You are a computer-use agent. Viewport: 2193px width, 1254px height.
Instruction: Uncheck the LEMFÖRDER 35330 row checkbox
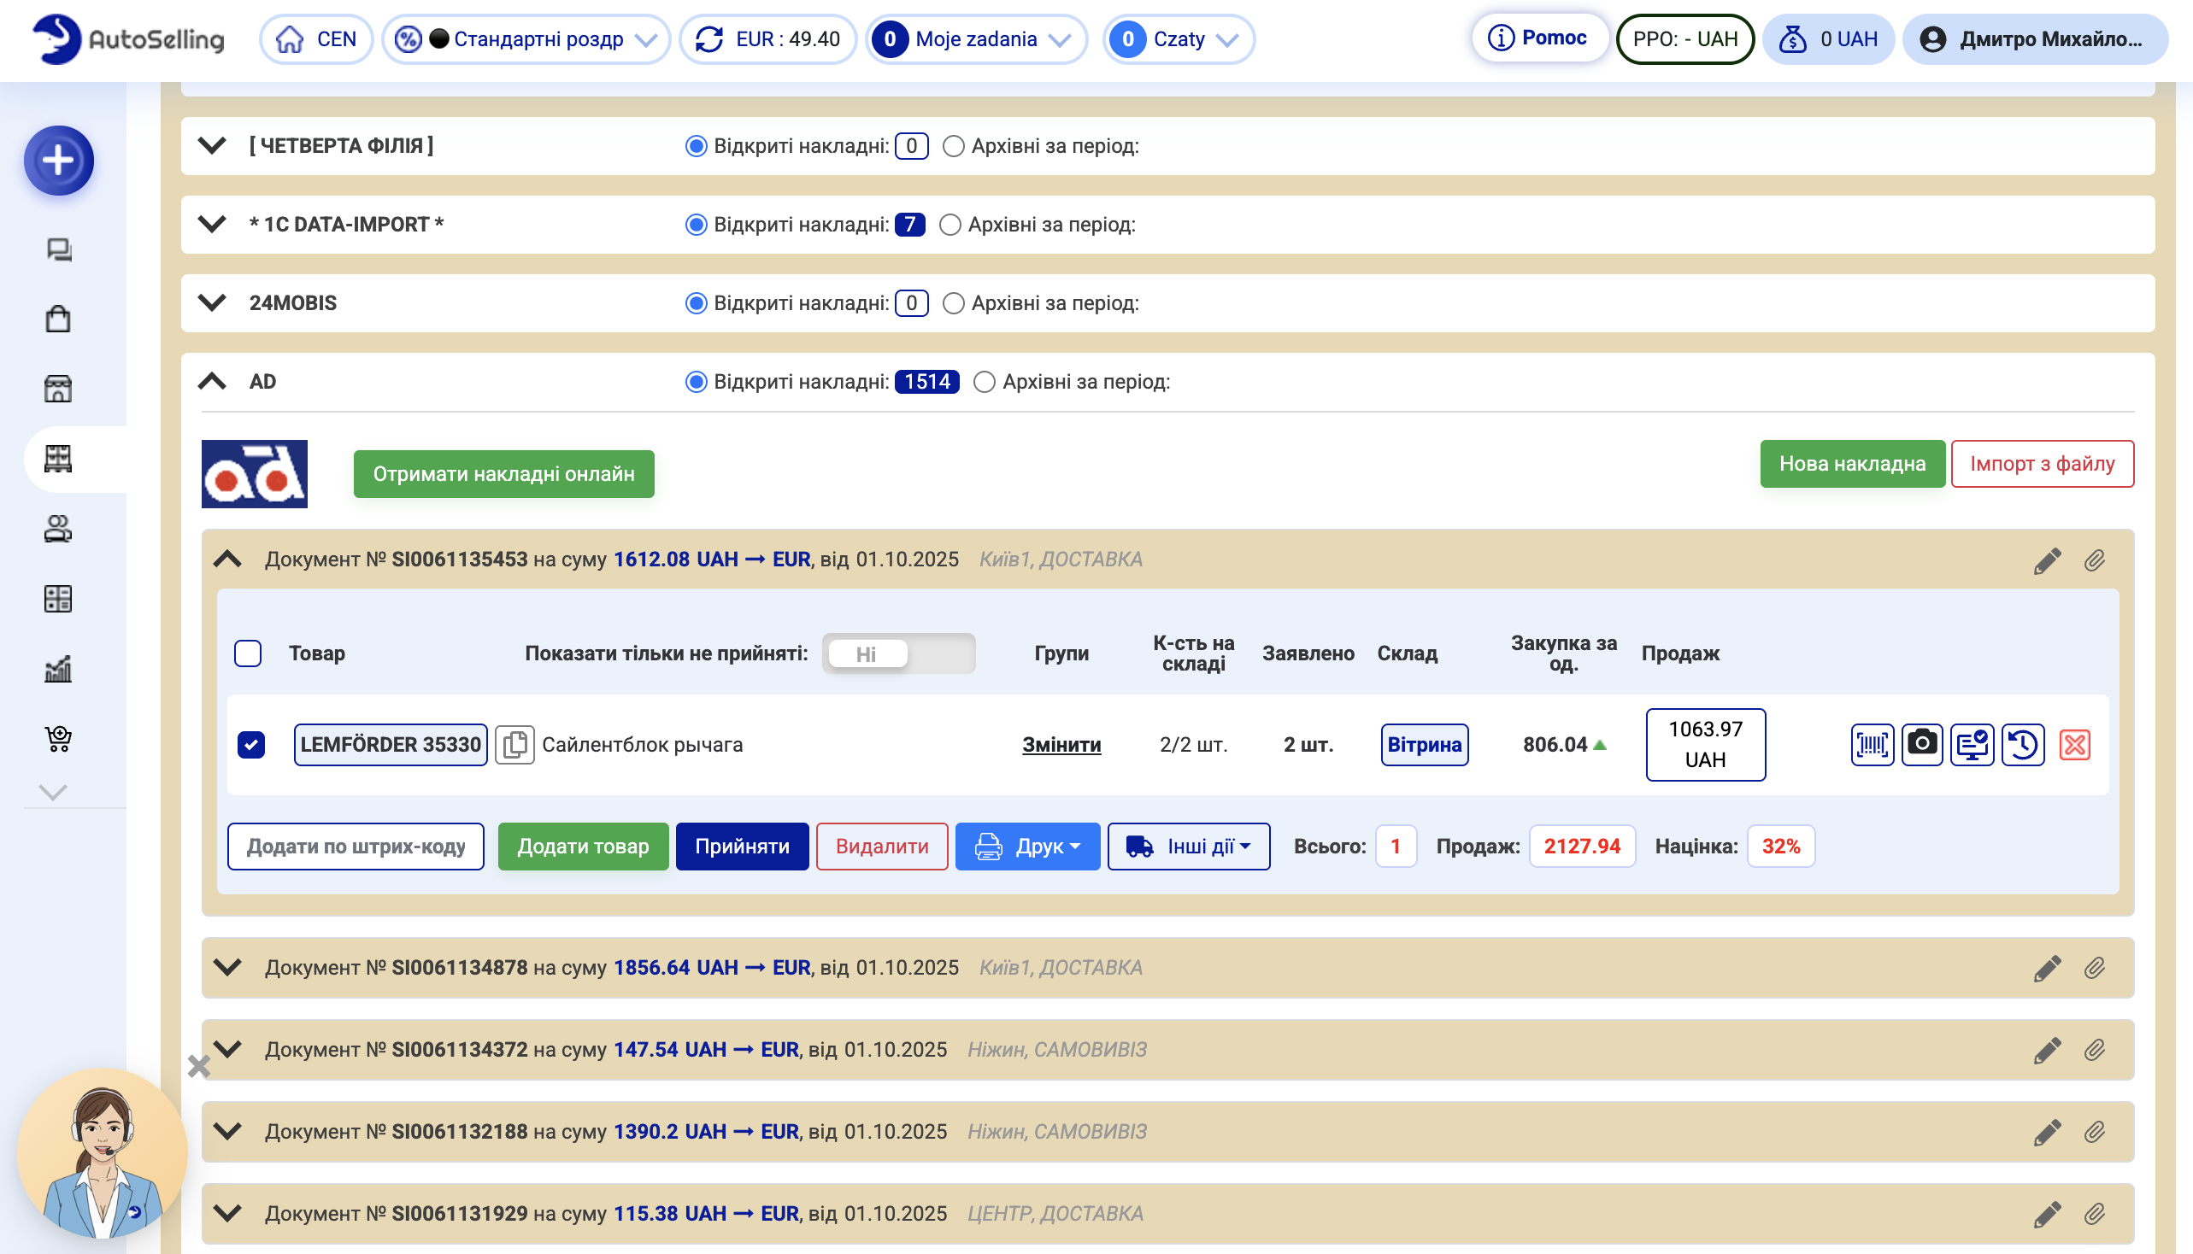(x=250, y=745)
